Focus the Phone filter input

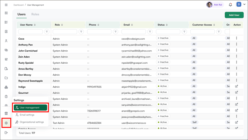point(99,31)
